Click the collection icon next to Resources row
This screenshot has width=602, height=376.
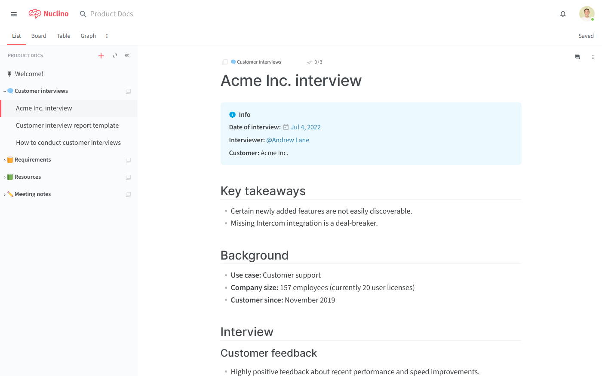point(128,177)
